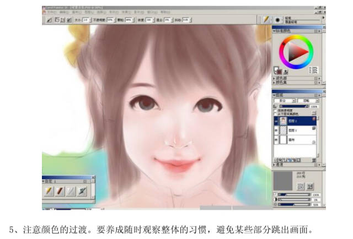Select the Layer 1 row in the layer list
The height and width of the screenshot is (239, 353).
click(295, 131)
